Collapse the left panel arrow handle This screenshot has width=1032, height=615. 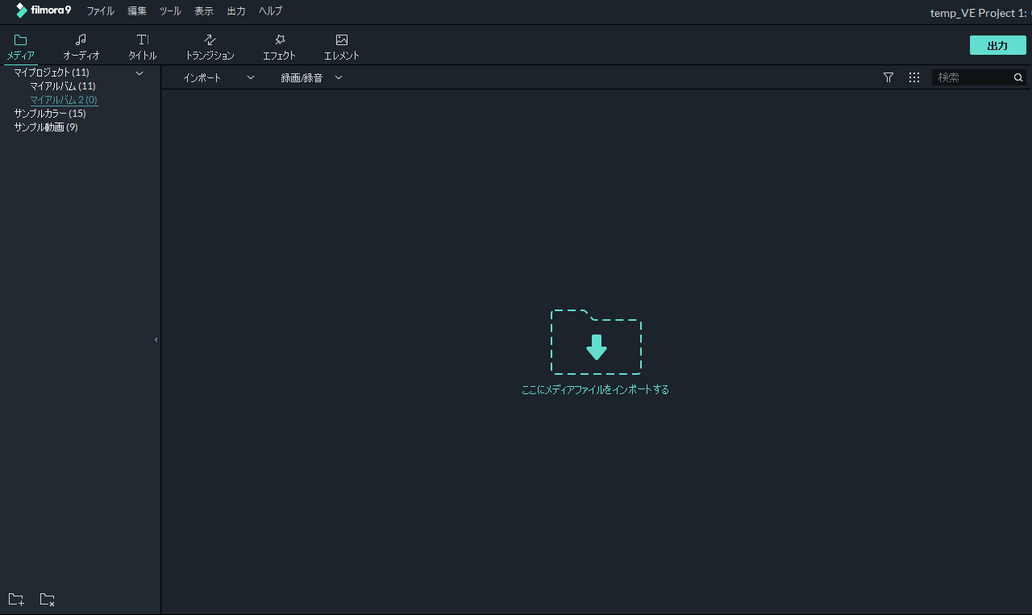click(156, 339)
